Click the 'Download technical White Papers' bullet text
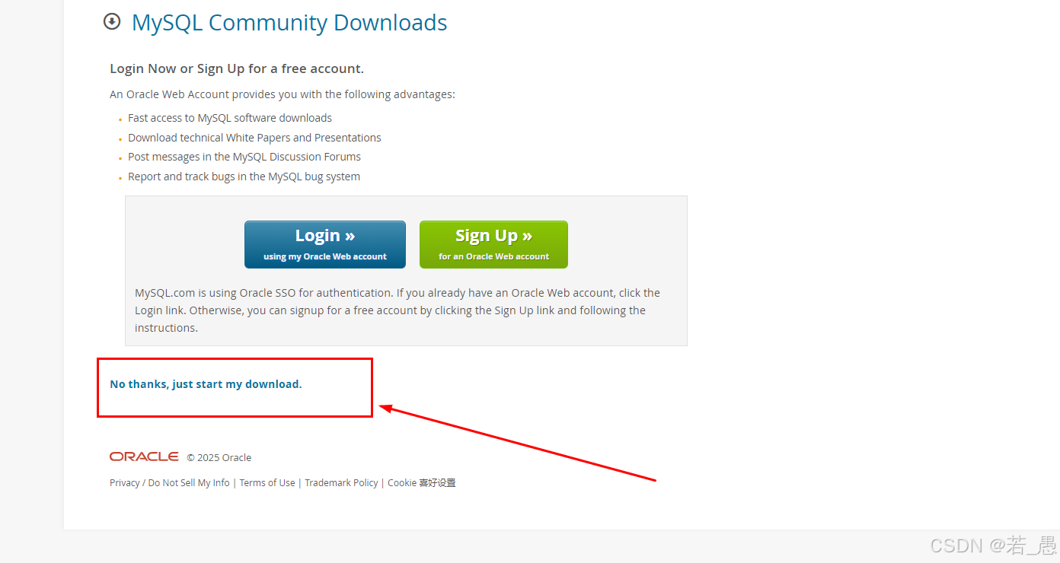1060x563 pixels. 254,138
